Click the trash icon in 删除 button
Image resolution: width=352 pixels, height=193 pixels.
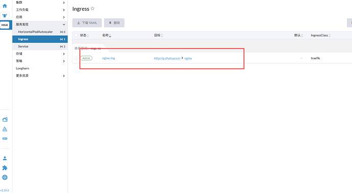tap(110, 22)
